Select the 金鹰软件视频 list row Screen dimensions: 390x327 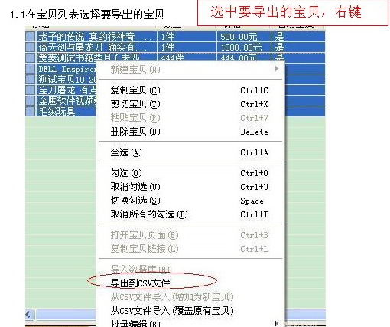61,101
